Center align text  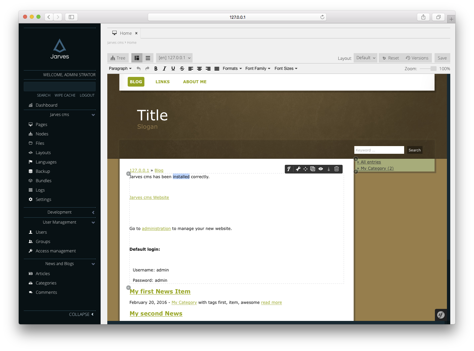(199, 69)
